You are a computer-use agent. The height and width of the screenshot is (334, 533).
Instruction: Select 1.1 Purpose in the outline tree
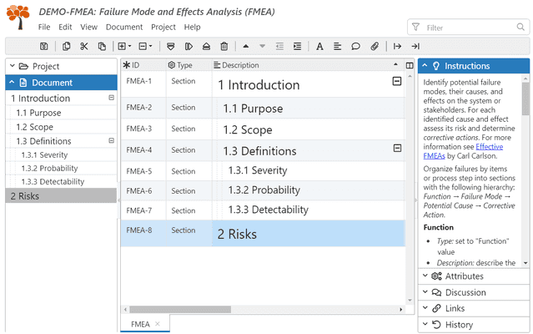pos(61,113)
